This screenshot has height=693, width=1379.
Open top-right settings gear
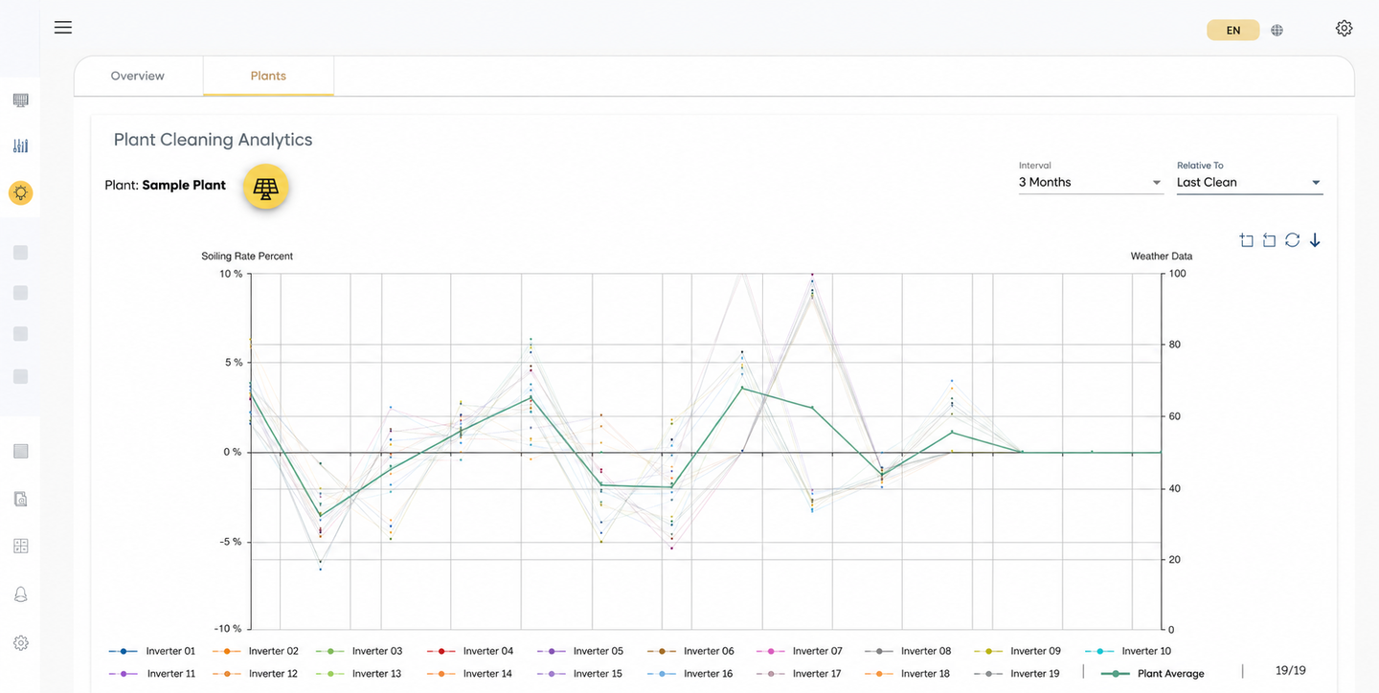click(1344, 28)
